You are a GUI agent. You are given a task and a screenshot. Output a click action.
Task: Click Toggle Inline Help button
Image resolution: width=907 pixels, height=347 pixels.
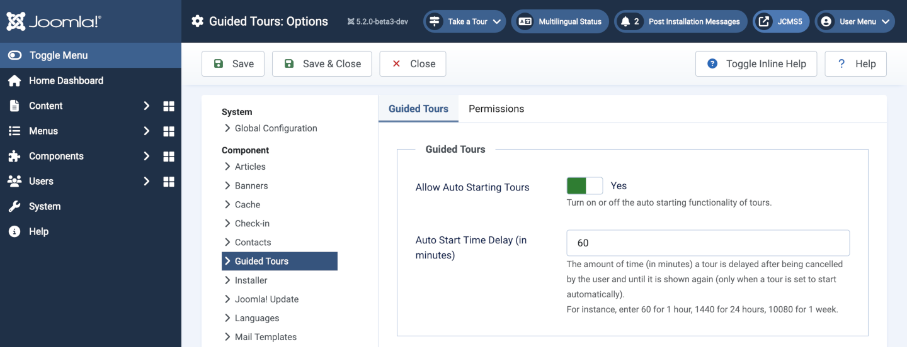click(x=756, y=63)
